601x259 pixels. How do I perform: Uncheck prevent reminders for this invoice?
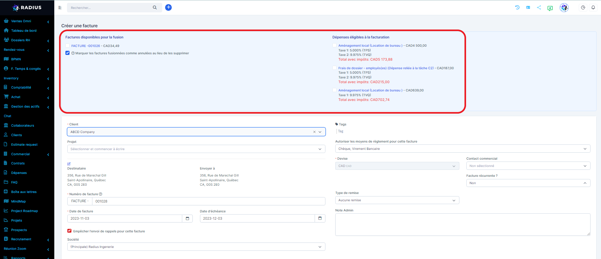69,231
